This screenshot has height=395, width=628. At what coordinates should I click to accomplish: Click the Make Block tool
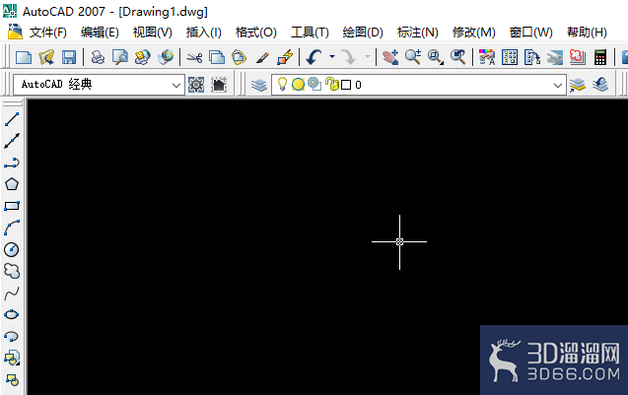click(x=12, y=379)
